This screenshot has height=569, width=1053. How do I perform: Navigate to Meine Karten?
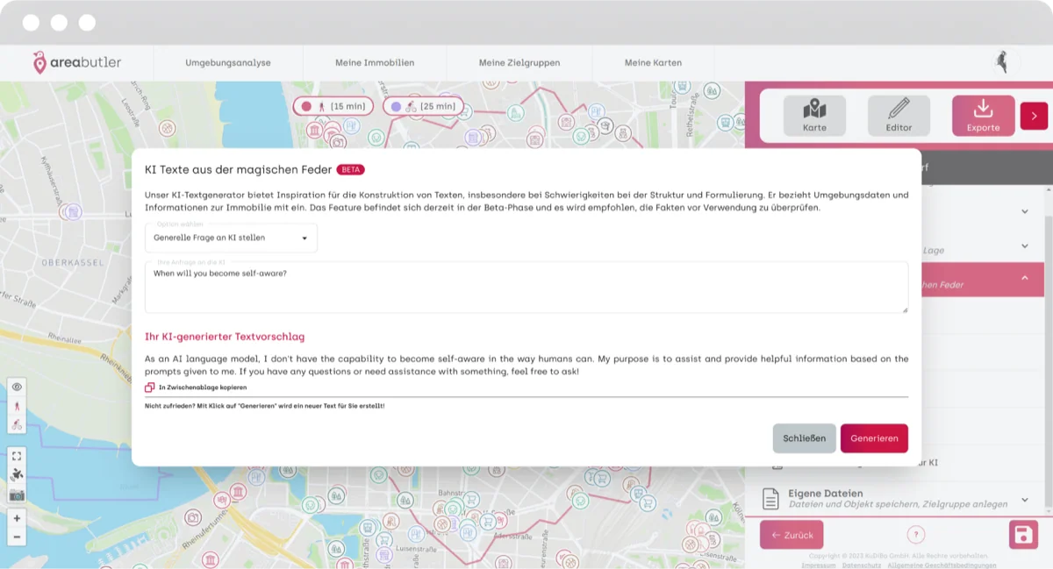pyautogui.click(x=653, y=63)
